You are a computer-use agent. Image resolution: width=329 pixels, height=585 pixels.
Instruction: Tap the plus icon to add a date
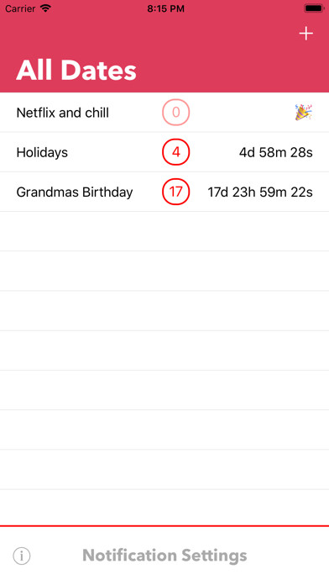pos(305,34)
